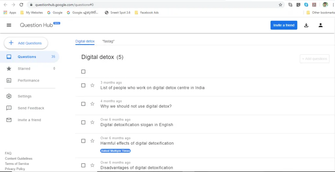Click the padlock site info icon
335x172 pixels.
31,5
